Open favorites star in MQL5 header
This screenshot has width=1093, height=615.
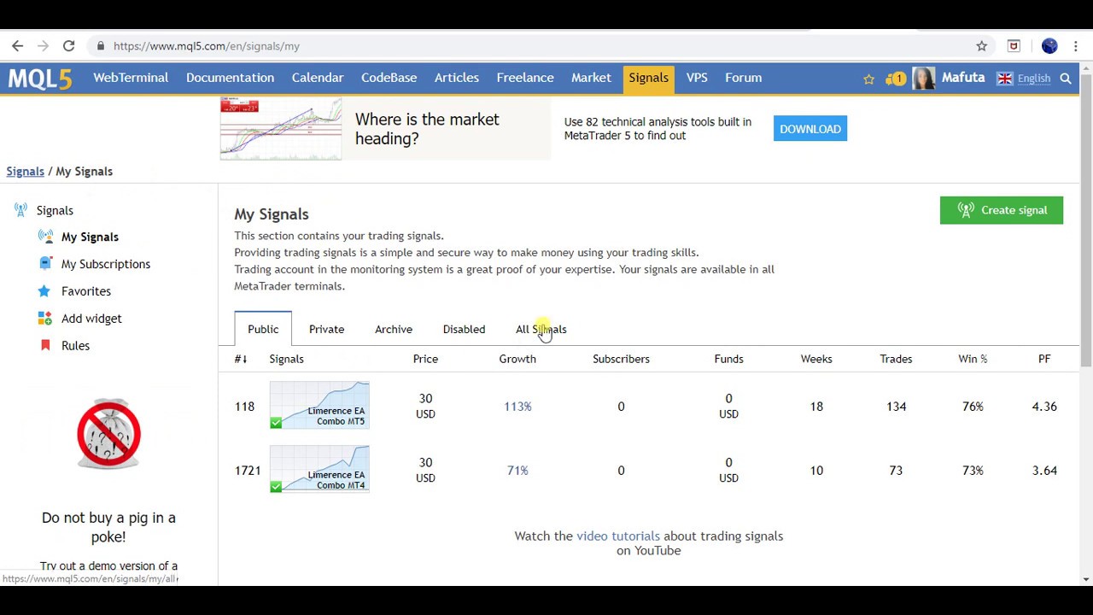coord(868,79)
